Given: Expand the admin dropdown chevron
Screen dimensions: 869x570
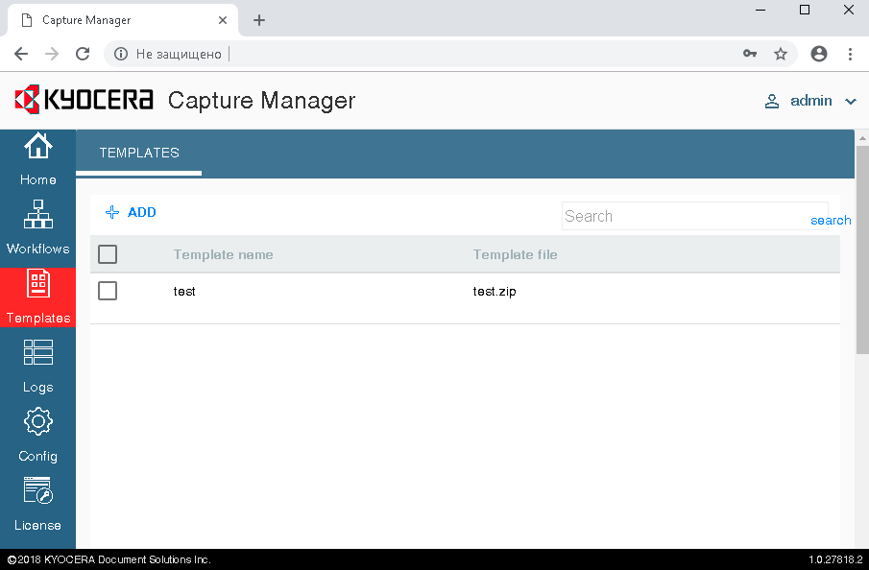Looking at the screenshot, I should (850, 102).
